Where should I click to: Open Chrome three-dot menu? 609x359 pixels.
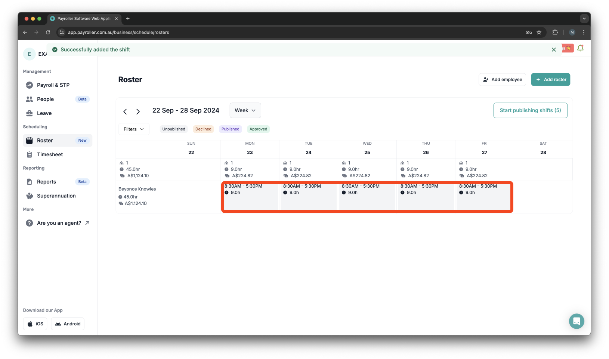584,33
